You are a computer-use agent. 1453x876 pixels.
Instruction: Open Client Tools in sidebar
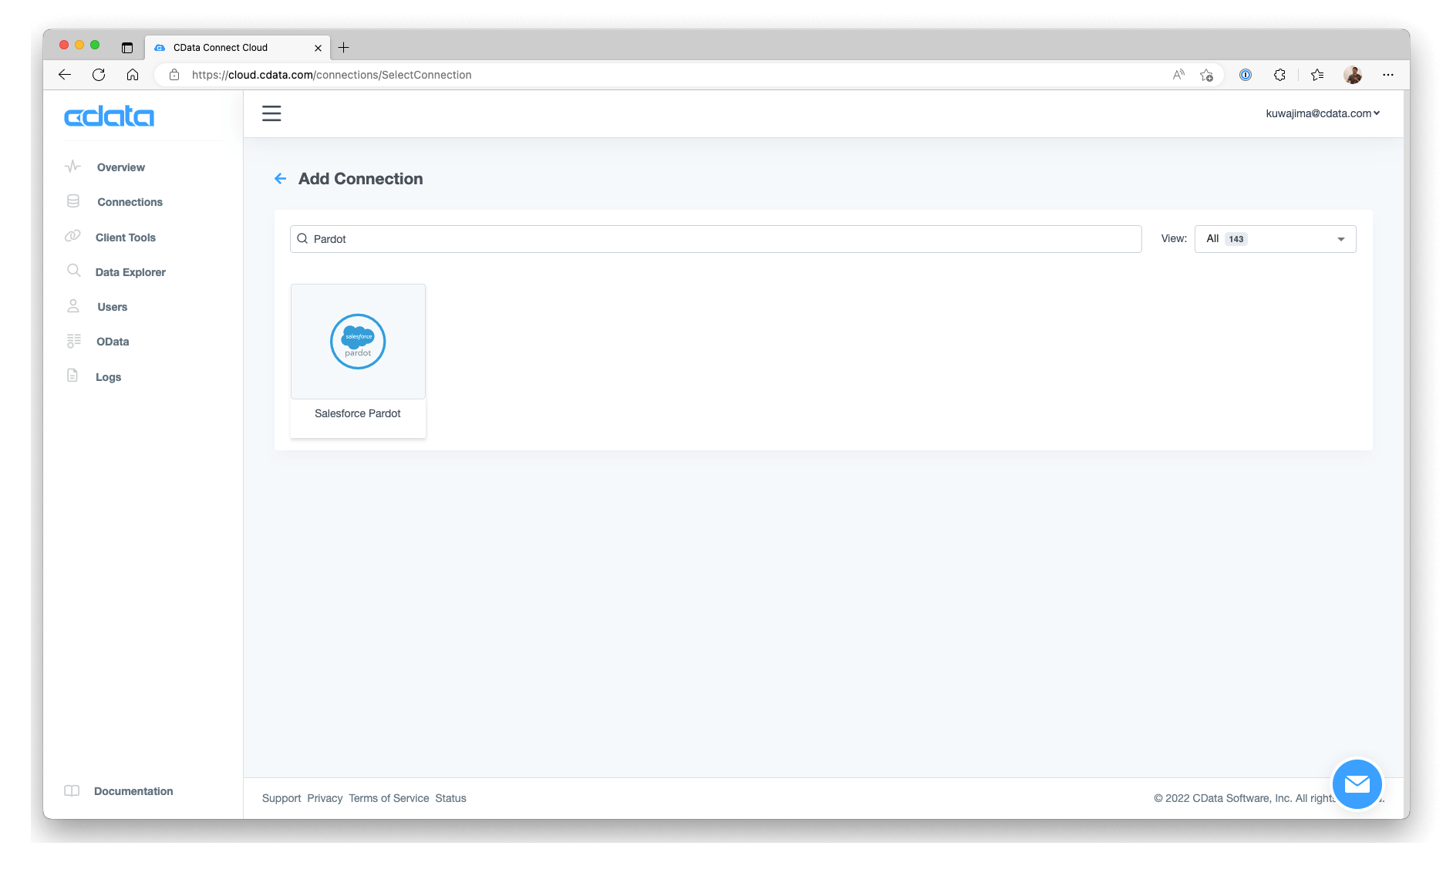[x=126, y=238]
